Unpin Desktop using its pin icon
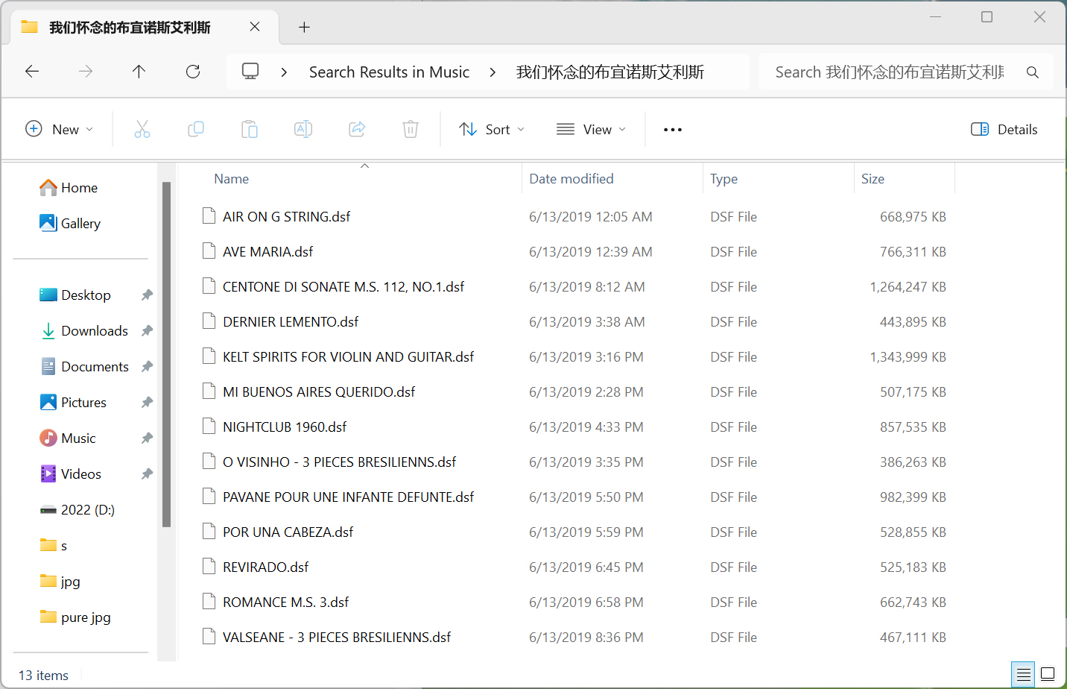The width and height of the screenshot is (1067, 689). pos(147,295)
